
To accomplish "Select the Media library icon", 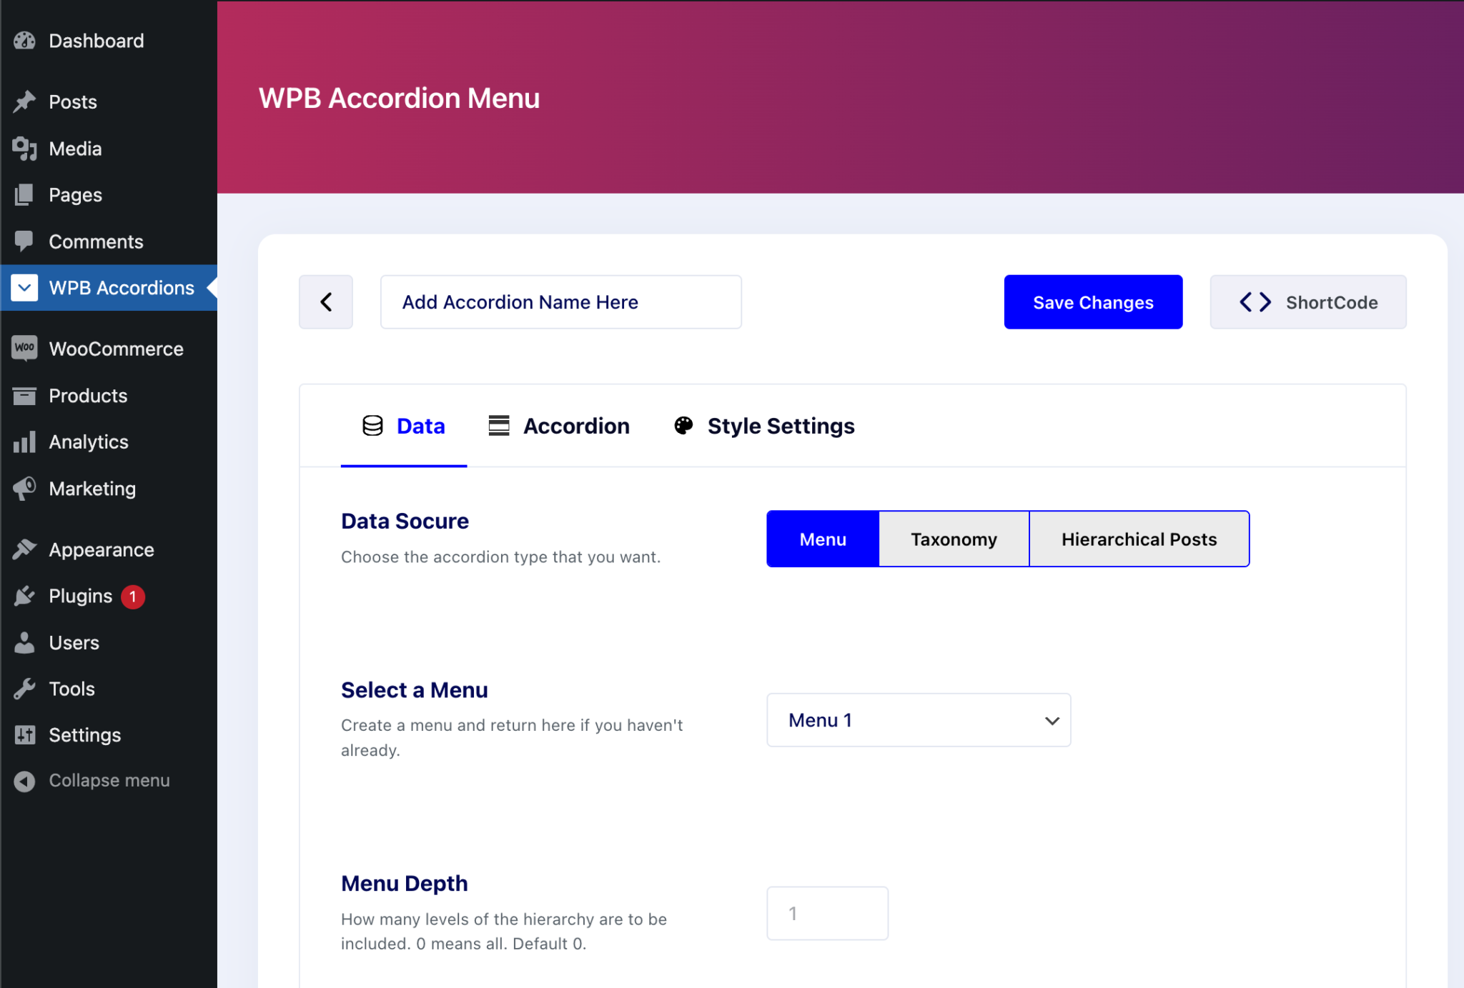I will pos(25,149).
